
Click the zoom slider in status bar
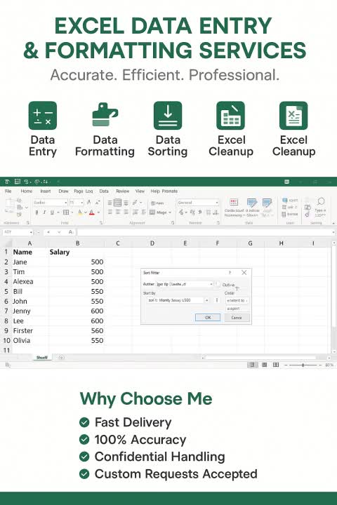[303, 365]
